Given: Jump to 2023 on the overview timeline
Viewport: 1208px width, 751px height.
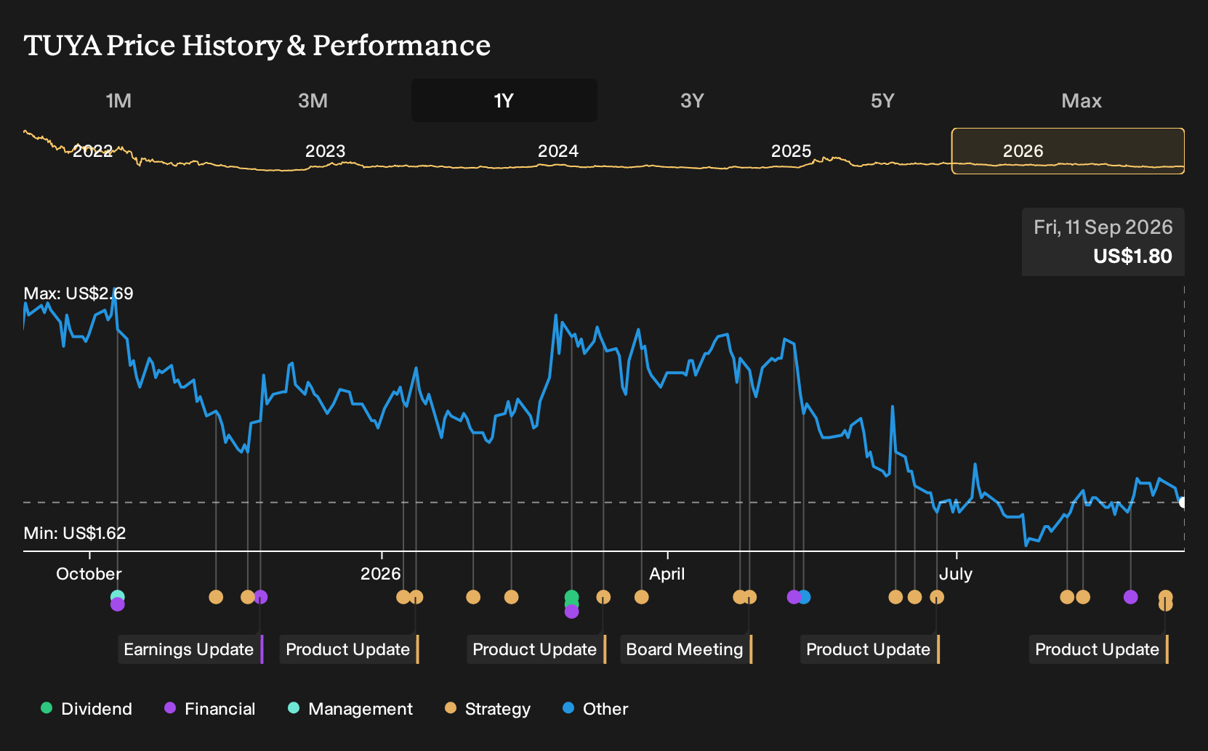Looking at the screenshot, I should 325,151.
